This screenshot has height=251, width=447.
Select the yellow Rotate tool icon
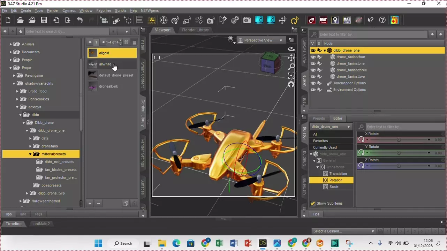(x=295, y=20)
